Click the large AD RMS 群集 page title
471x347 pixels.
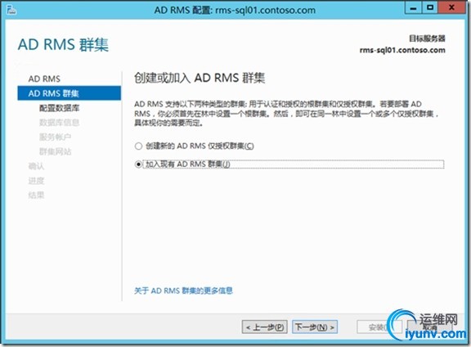tap(63, 45)
